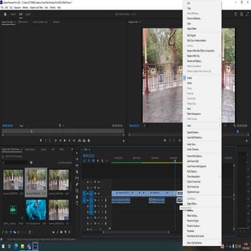Click Import in the header bar
This screenshot has height=251, width=251.
click(13, 14)
